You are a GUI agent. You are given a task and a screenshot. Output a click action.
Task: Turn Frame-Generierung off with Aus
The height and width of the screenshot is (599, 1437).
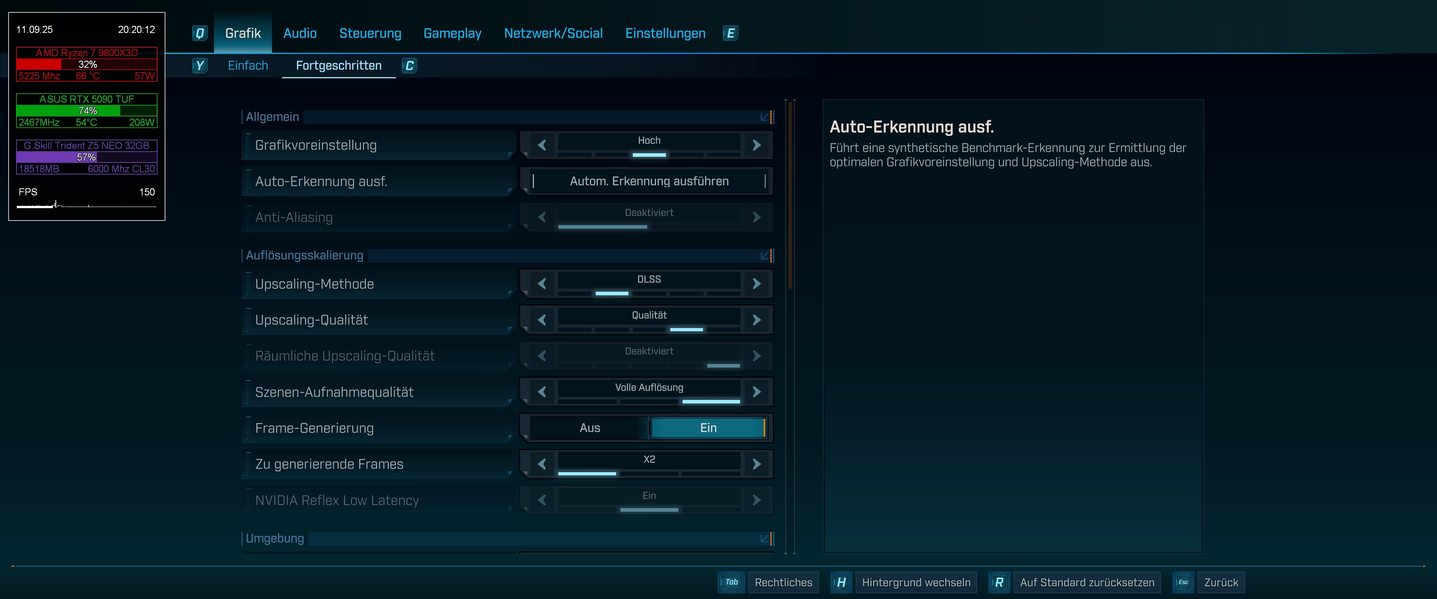[x=590, y=428]
